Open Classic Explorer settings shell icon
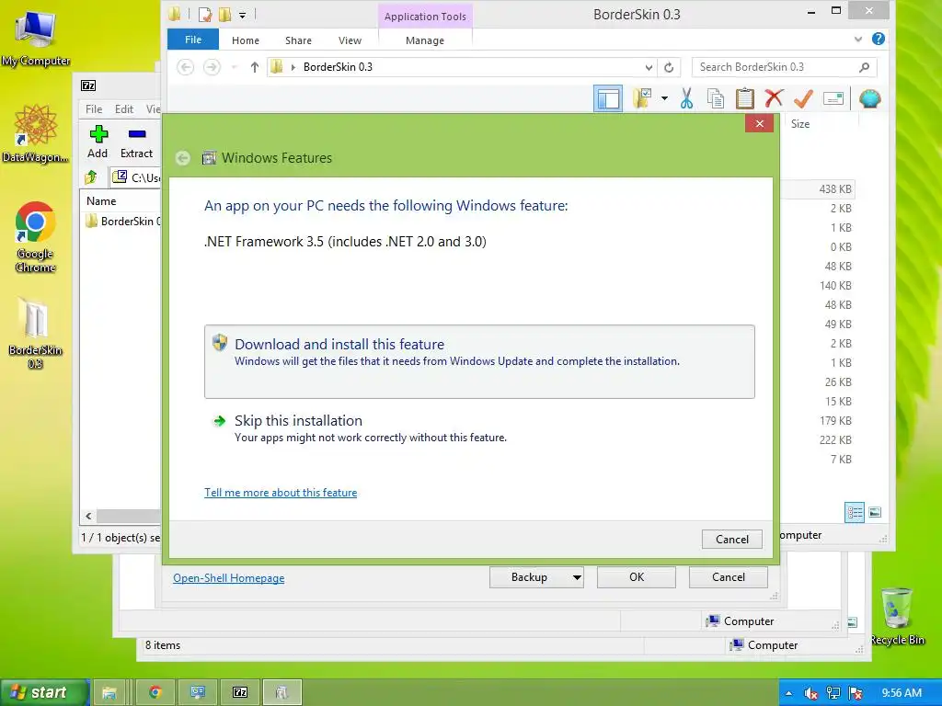 [869, 98]
